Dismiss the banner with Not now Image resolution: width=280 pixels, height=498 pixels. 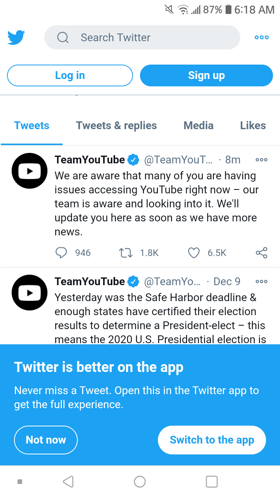46,440
